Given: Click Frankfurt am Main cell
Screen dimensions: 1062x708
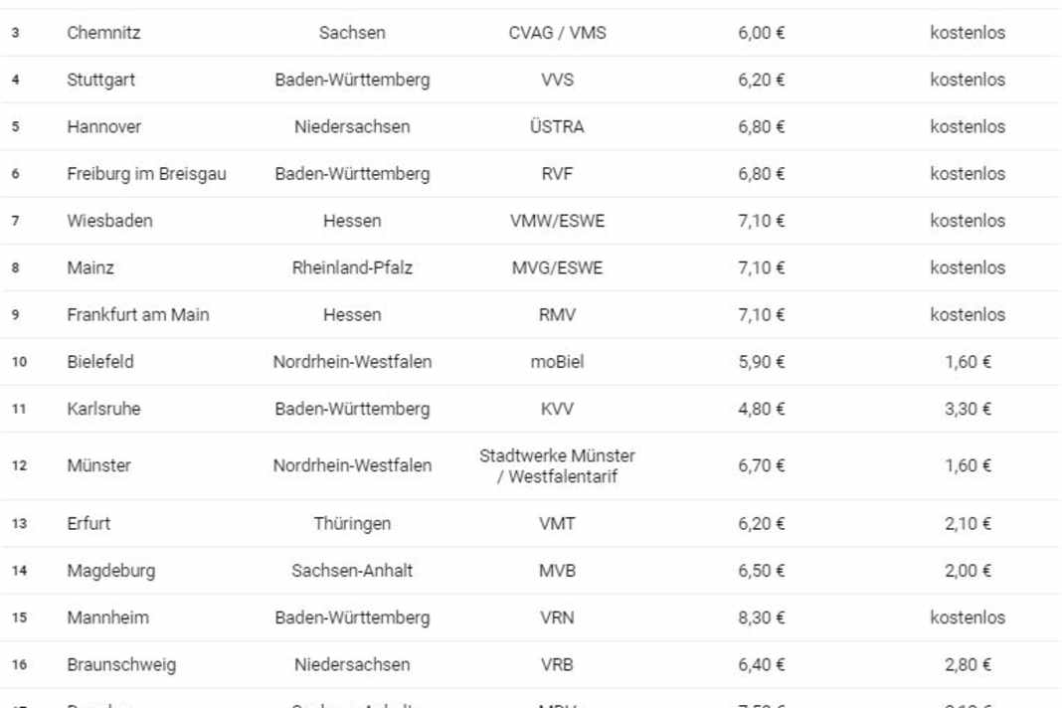Looking at the screenshot, I should 138,315.
